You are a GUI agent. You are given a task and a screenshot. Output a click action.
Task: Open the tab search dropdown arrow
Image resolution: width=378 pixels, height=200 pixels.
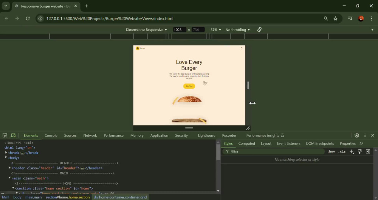click(6, 6)
